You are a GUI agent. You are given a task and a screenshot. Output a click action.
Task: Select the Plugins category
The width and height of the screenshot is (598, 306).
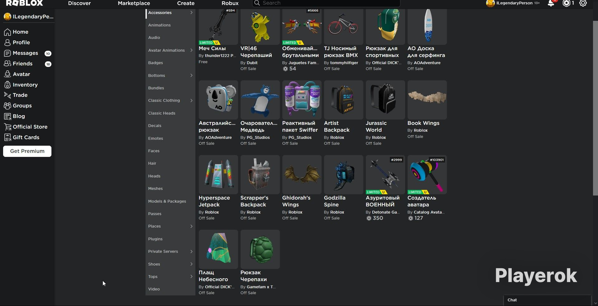click(x=155, y=239)
